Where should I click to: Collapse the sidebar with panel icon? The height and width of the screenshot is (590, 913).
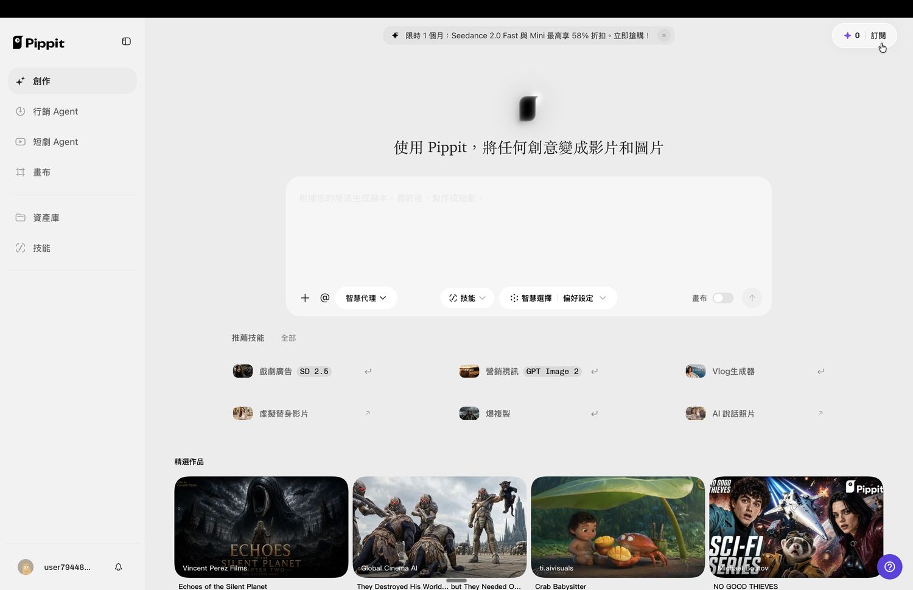click(126, 41)
